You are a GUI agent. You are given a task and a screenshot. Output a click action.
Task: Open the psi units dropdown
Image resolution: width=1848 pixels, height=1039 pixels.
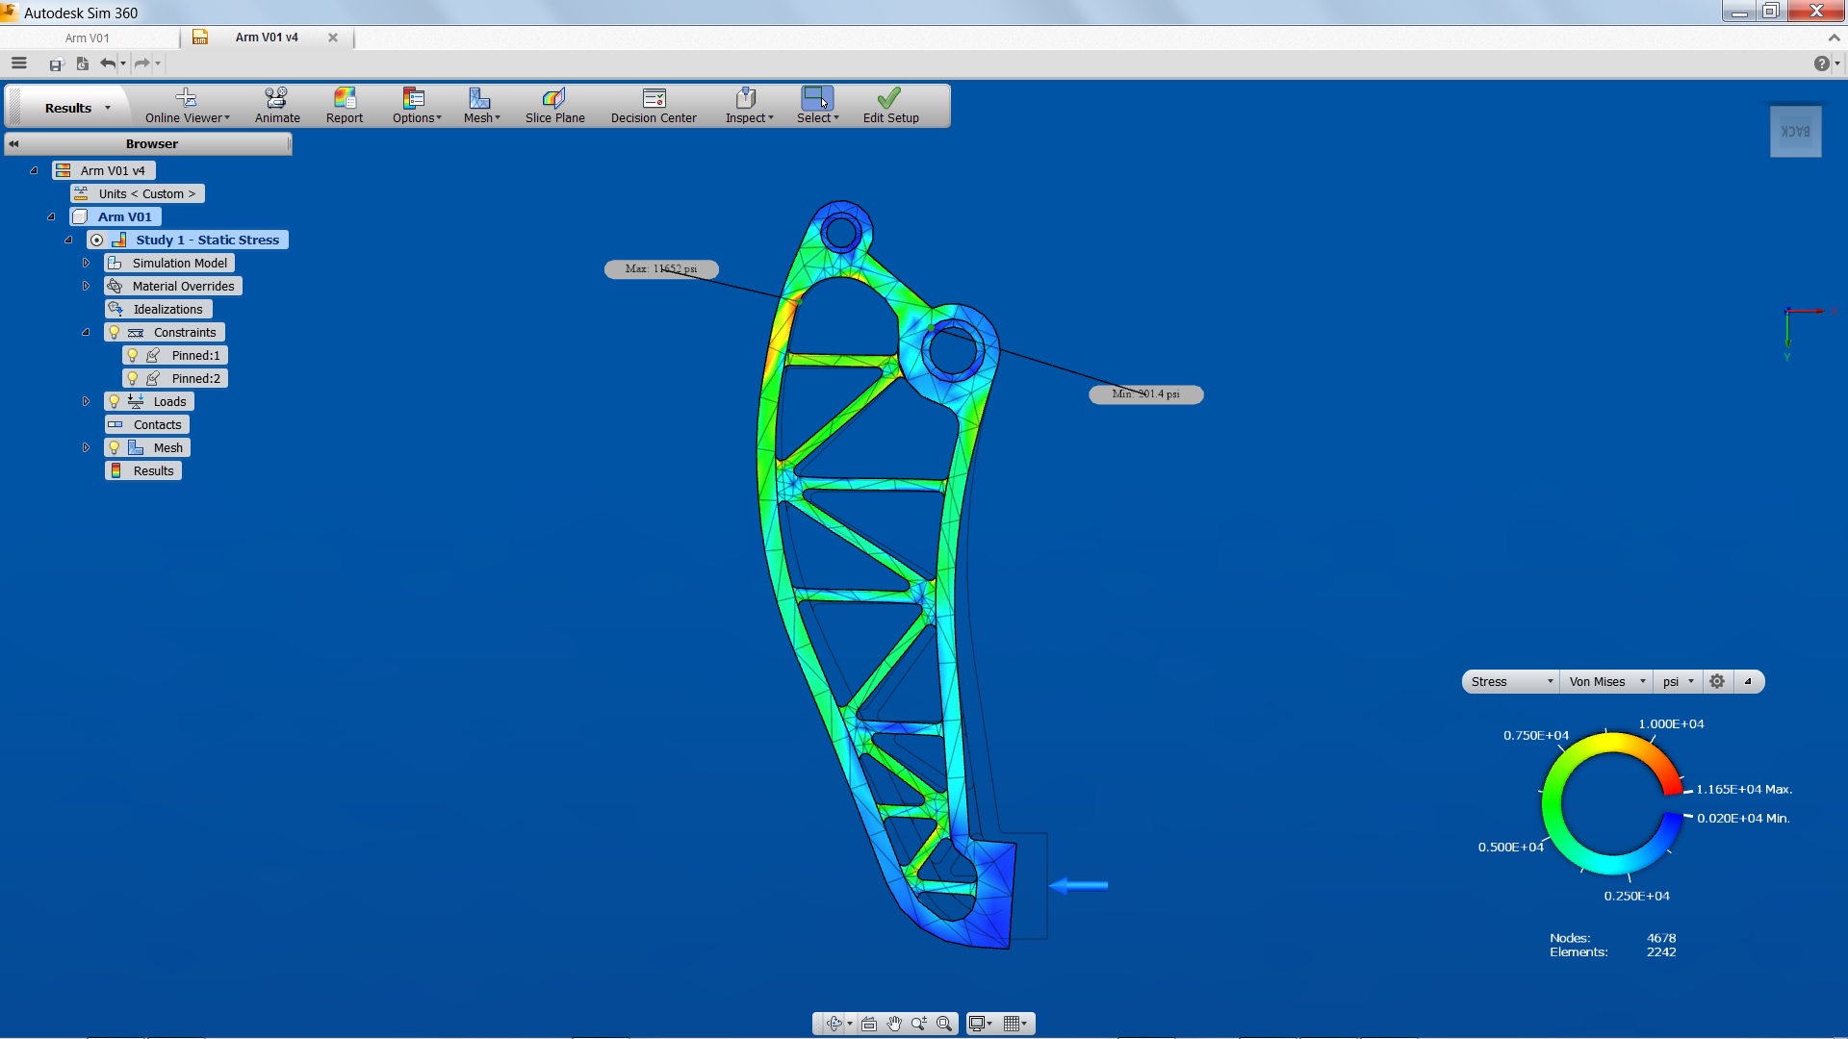click(1678, 682)
